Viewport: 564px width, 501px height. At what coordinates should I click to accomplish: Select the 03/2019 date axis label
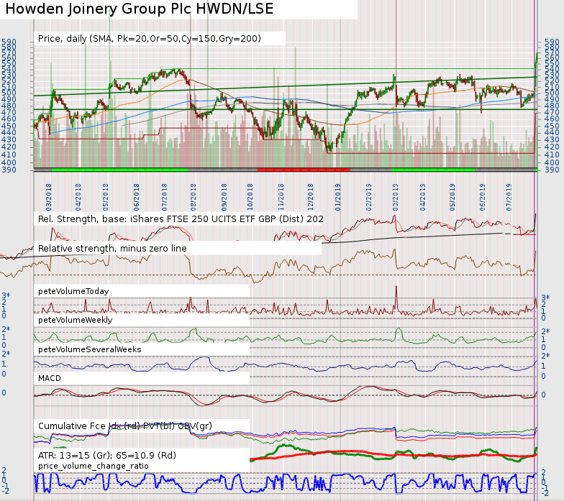point(396,197)
